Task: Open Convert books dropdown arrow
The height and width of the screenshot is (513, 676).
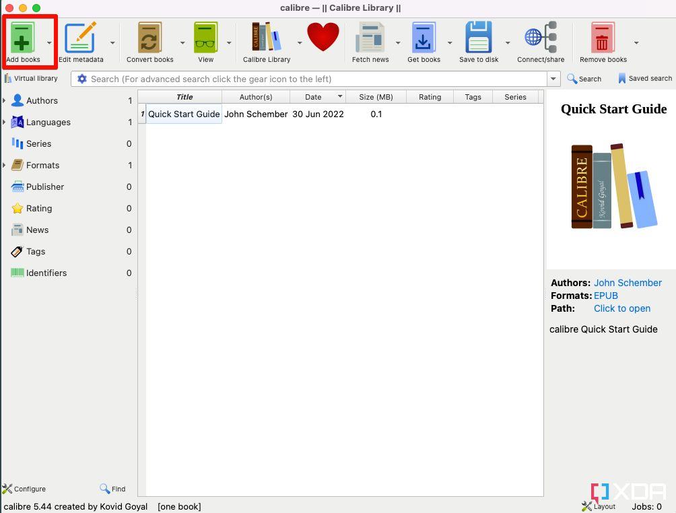Action: pyautogui.click(x=182, y=42)
